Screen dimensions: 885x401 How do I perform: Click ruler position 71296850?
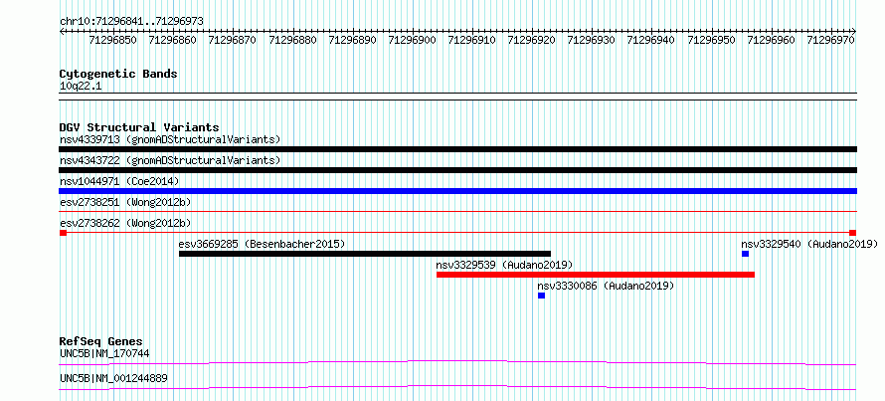click(x=113, y=40)
